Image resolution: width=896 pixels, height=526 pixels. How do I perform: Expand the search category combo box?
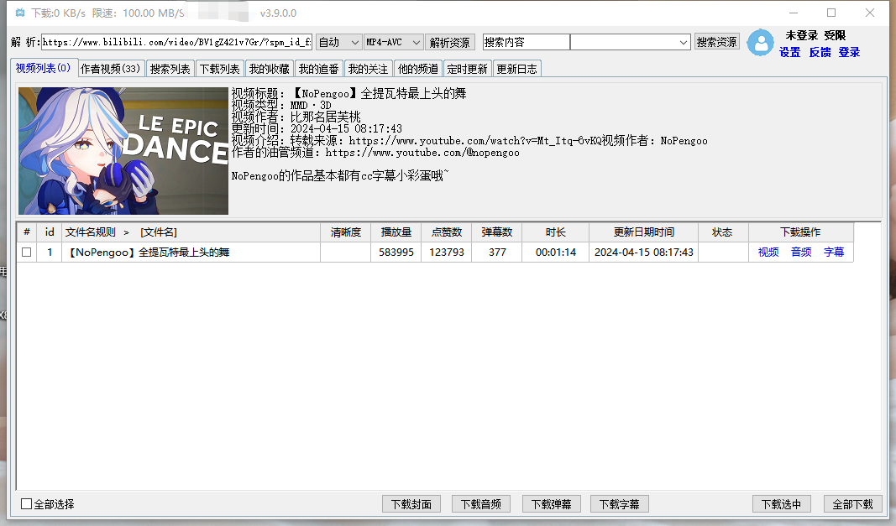[x=631, y=42]
